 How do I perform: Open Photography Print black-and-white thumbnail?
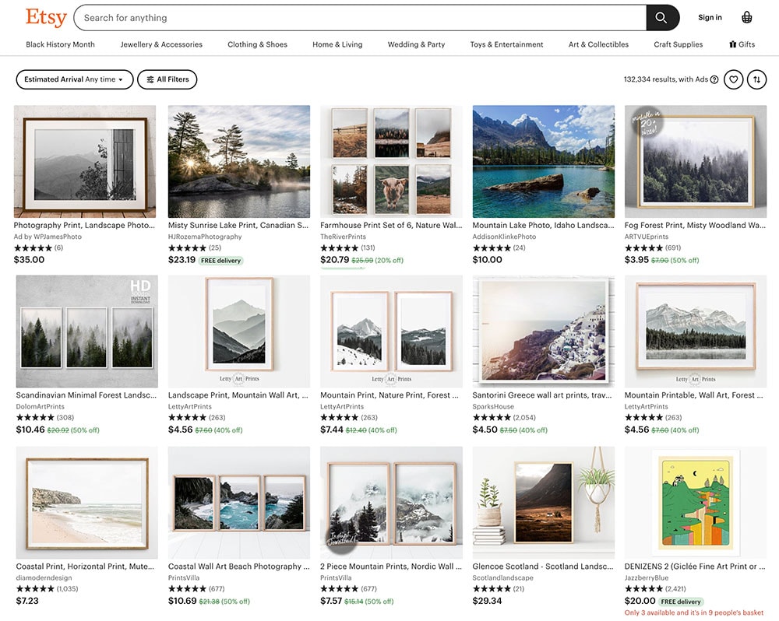pyautogui.click(x=84, y=161)
